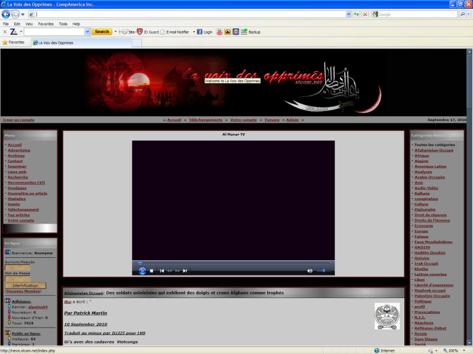Stop loading with the red X icon
Image resolution: width=473 pixels, height=354 pixels.
pyautogui.click(x=365, y=14)
